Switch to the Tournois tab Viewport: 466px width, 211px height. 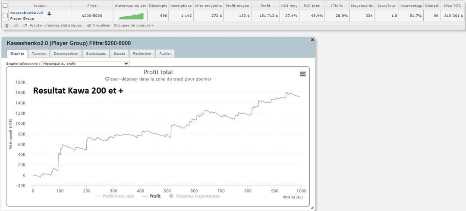tap(39, 54)
